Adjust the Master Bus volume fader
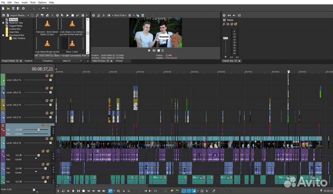 pyautogui.click(x=225, y=39)
